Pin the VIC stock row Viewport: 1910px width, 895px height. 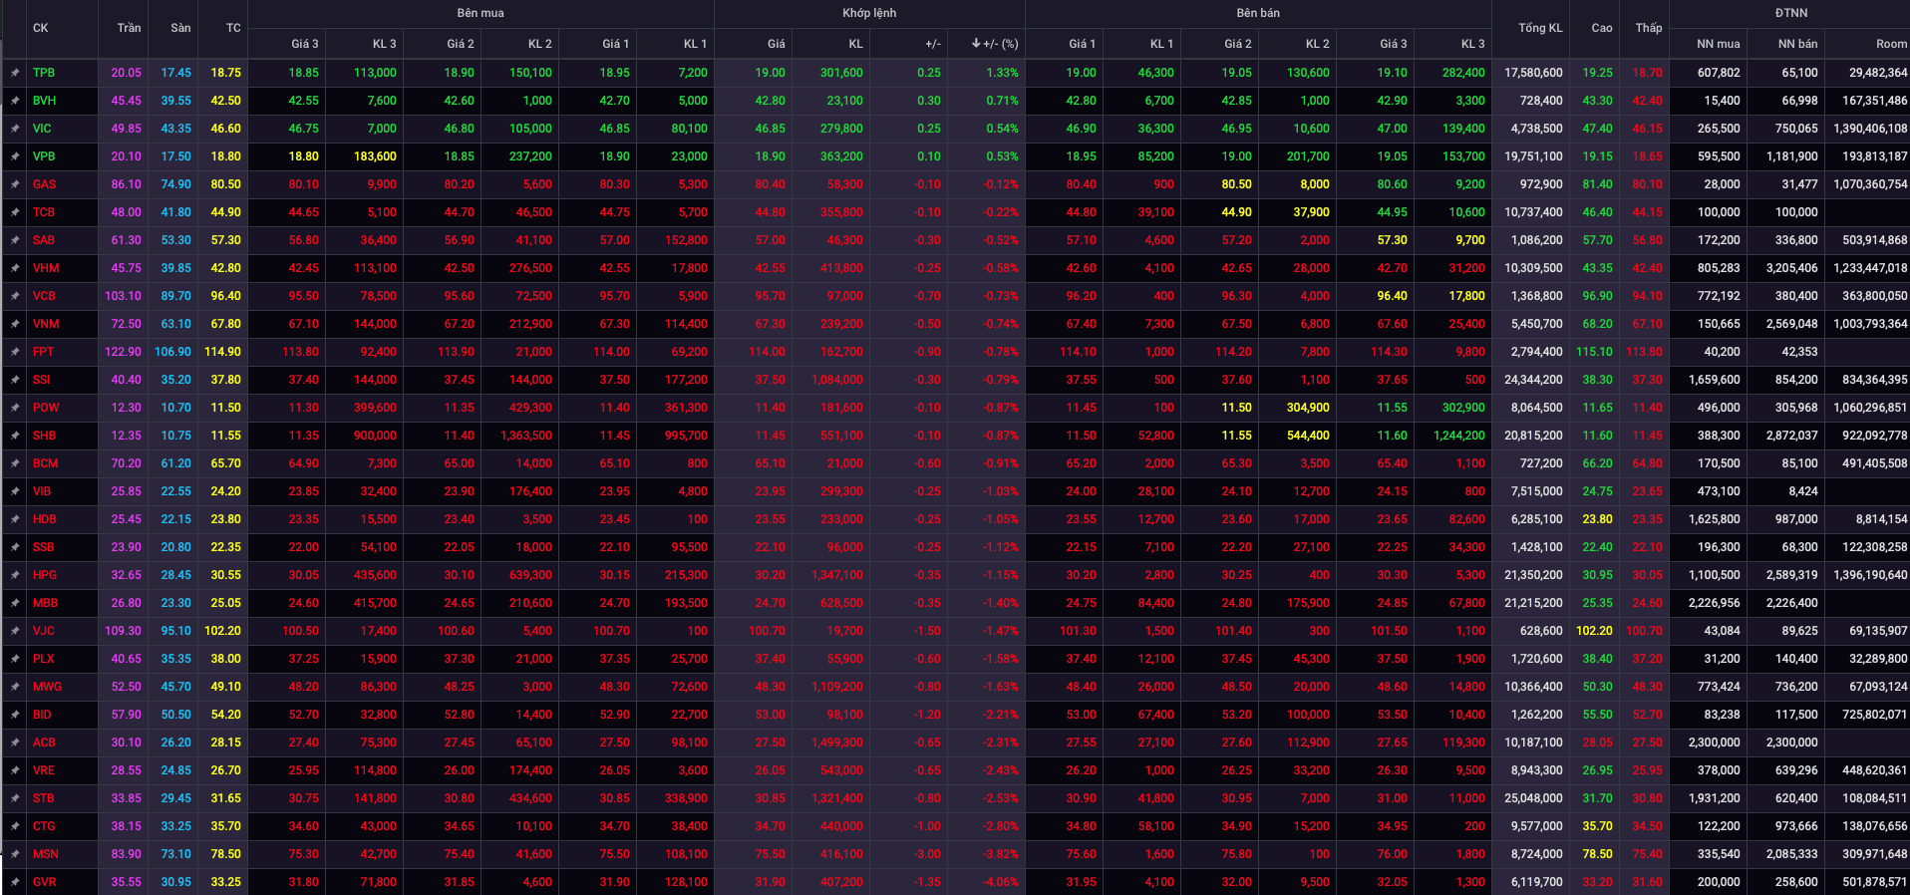point(15,129)
